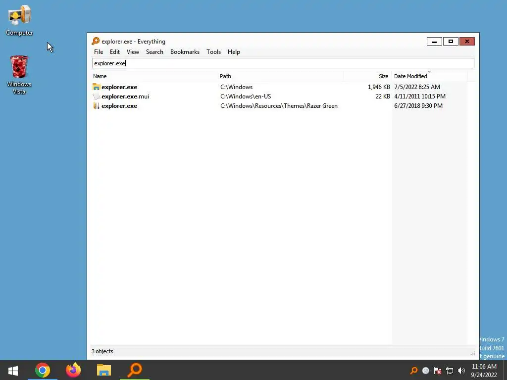Viewport: 507px width, 380px height.
Task: Click the round face tray icon
Action: [425, 371]
